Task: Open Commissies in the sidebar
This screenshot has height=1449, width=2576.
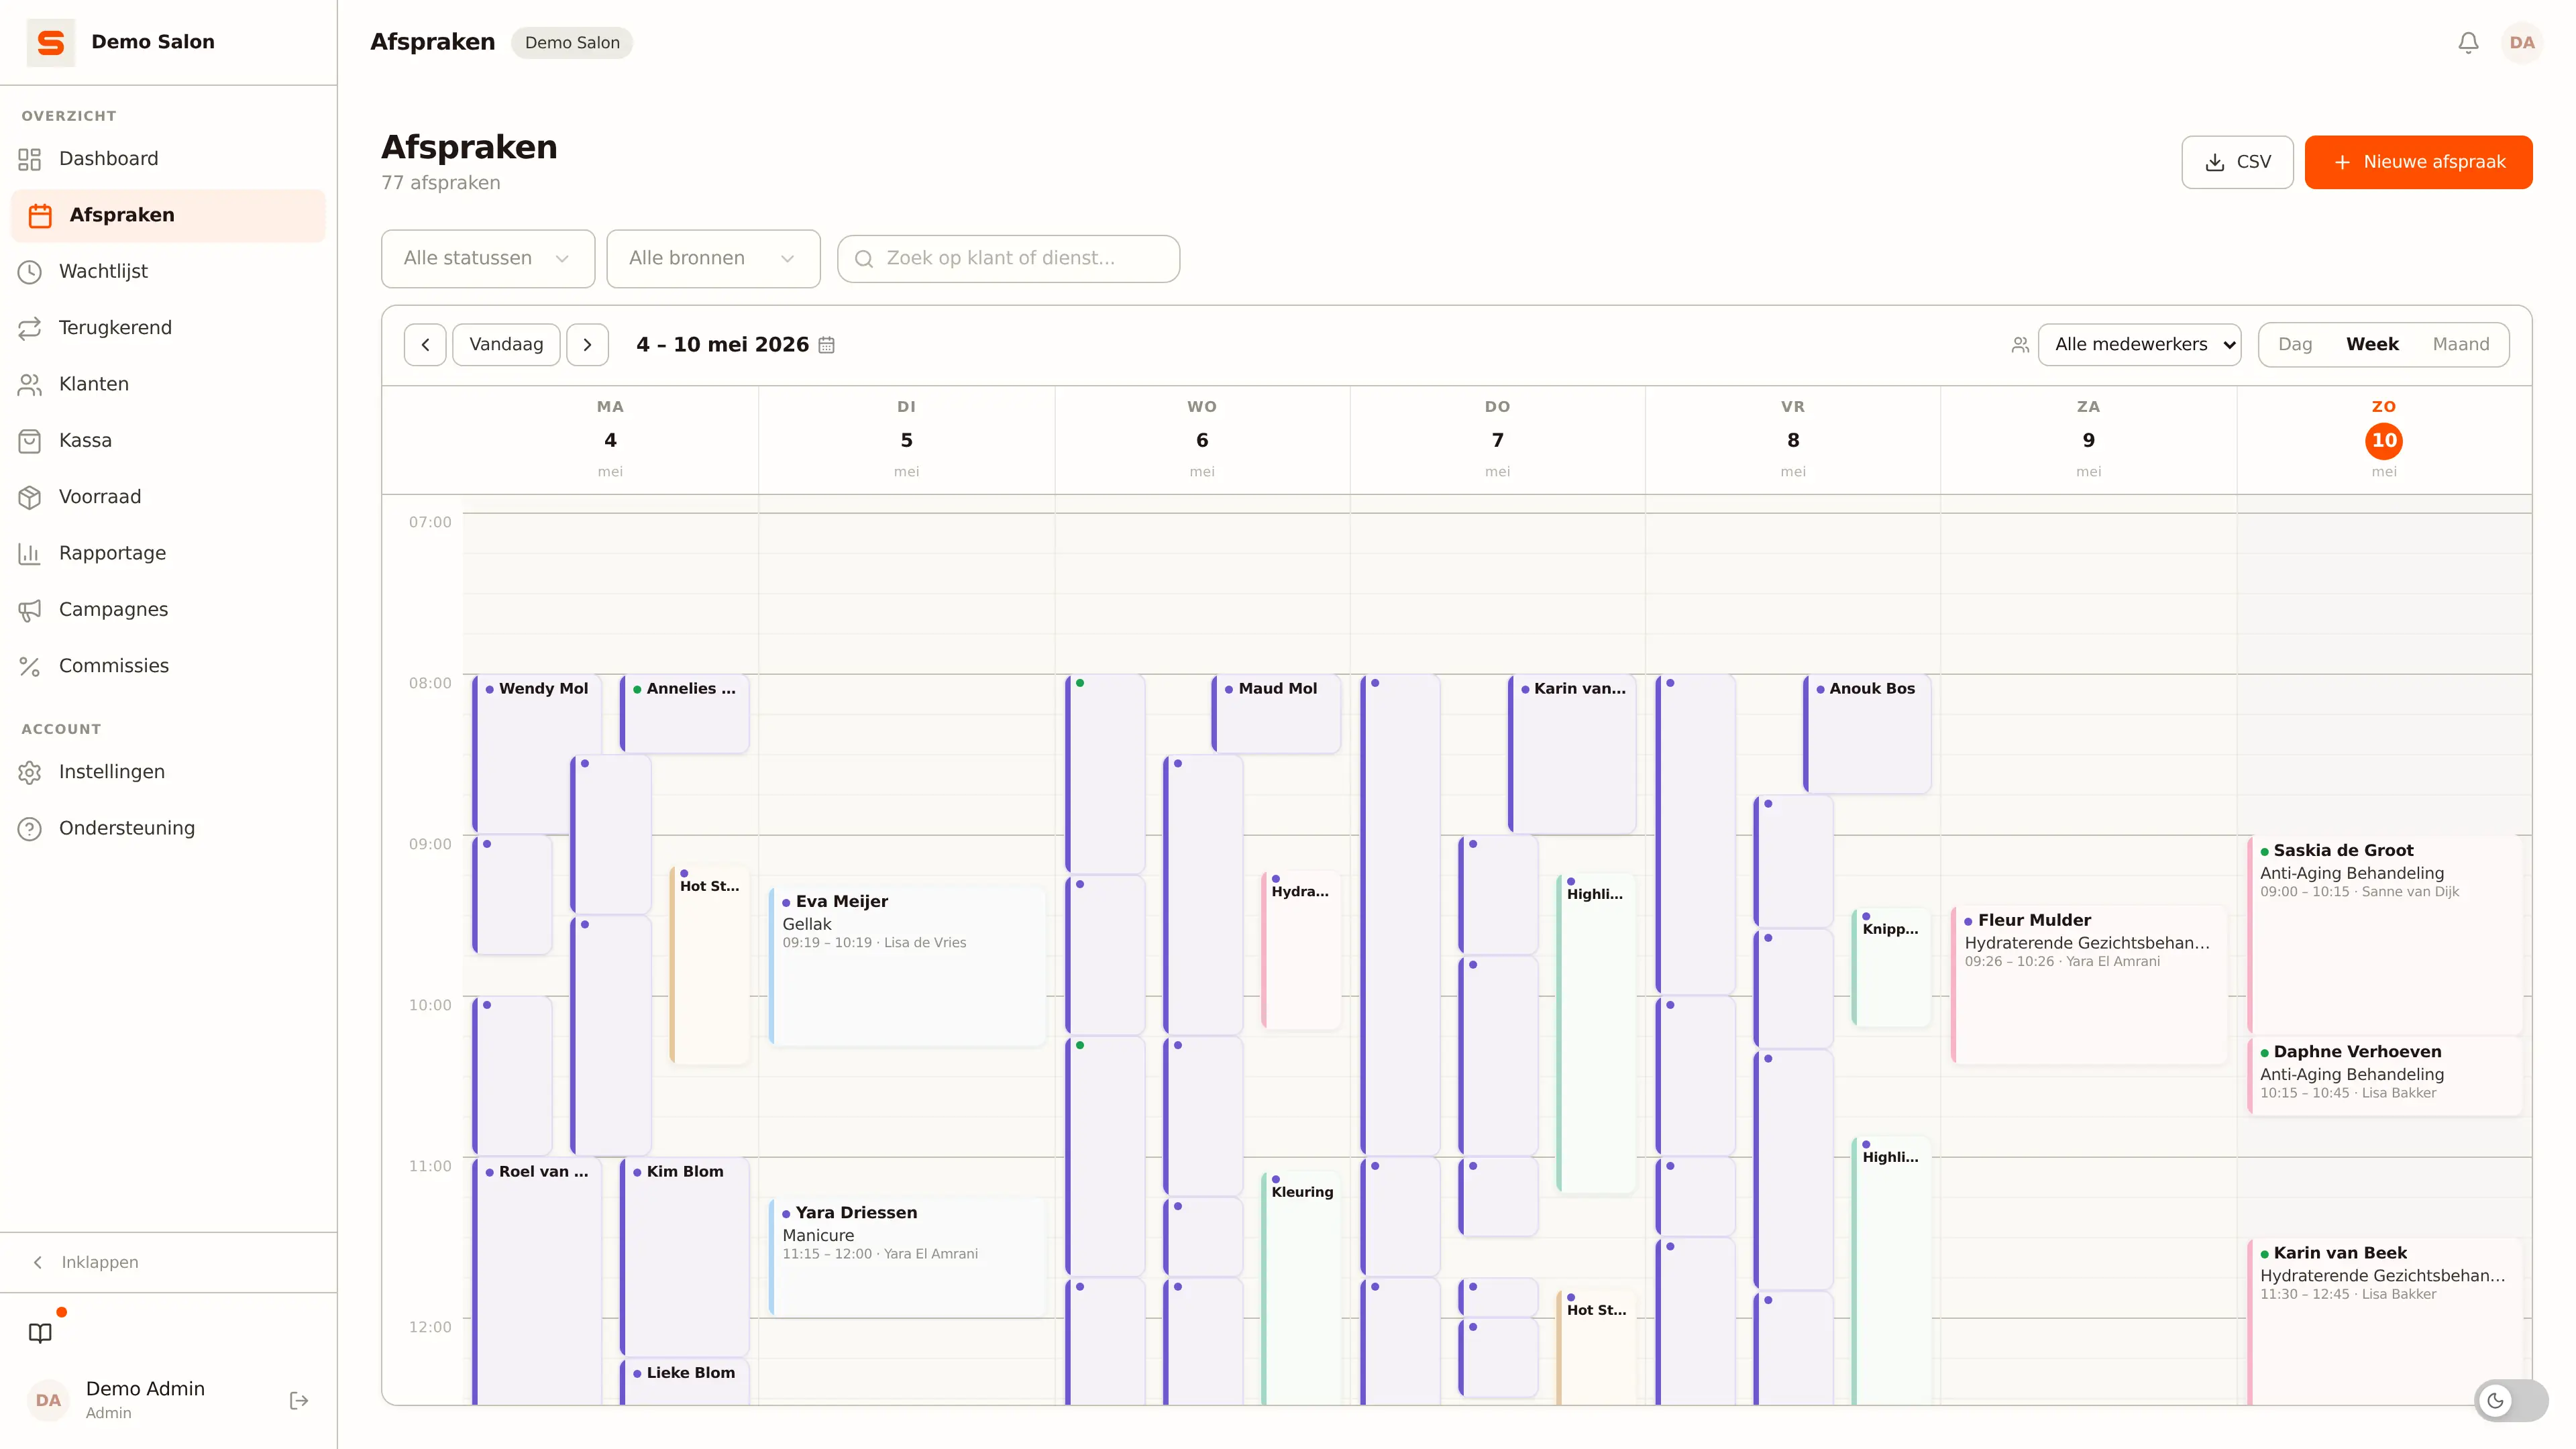Action: click(x=168, y=666)
